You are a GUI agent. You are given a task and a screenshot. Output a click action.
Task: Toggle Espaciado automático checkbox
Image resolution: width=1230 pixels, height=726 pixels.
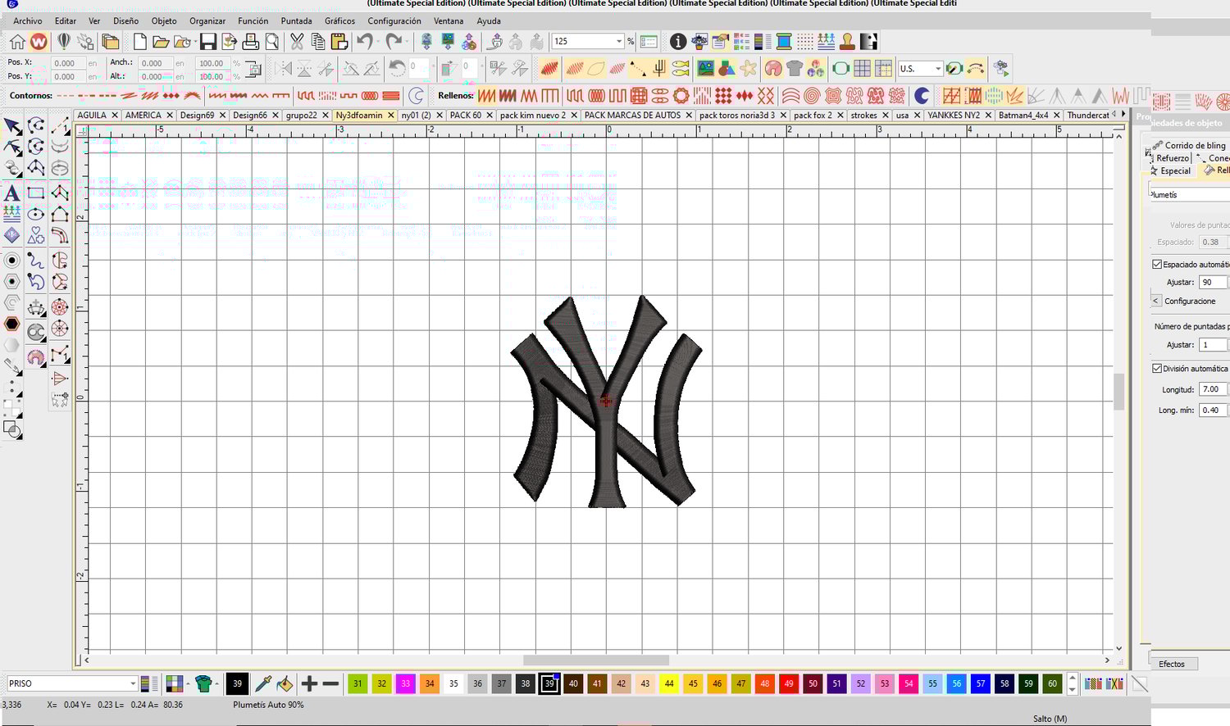click(1157, 265)
